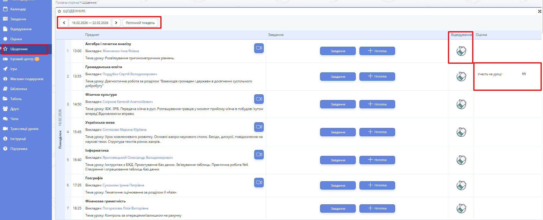Open video link for Фізична культура lesson

259,99
